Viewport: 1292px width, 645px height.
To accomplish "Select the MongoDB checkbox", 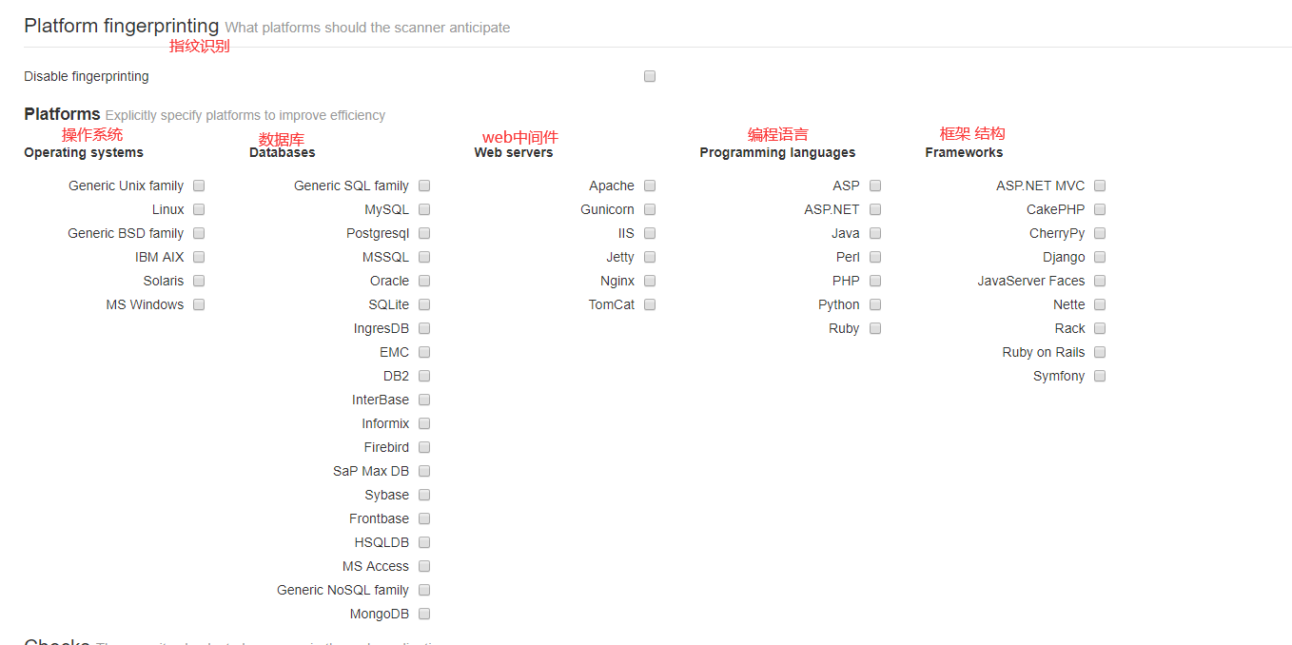I will pyautogui.click(x=424, y=614).
